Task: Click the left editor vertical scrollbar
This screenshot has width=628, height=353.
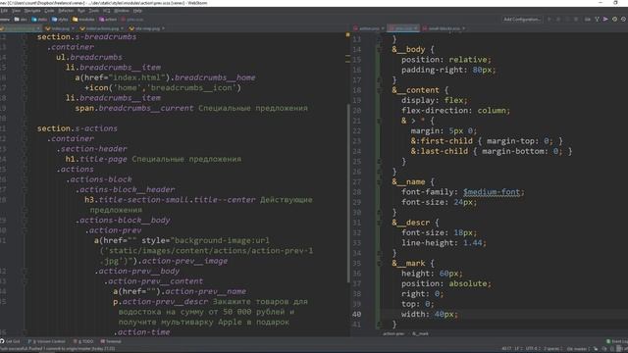Action: point(348,193)
